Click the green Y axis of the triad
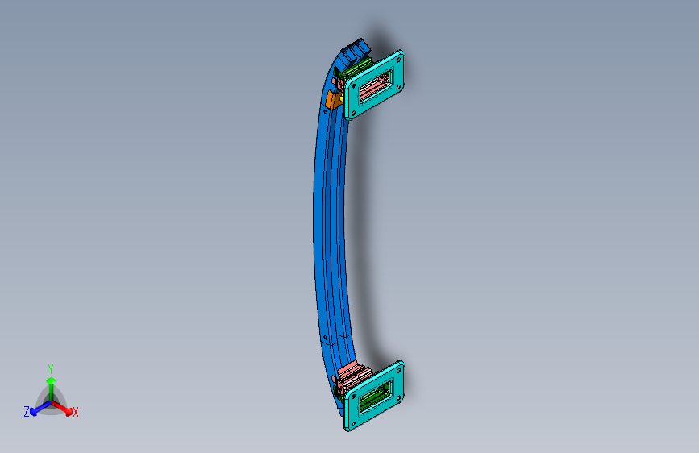The image size is (699, 453). coord(52,389)
